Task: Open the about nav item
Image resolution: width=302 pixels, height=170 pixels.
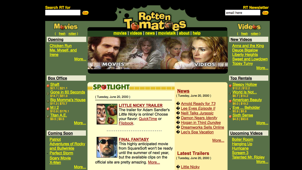Action: click(x=184, y=33)
